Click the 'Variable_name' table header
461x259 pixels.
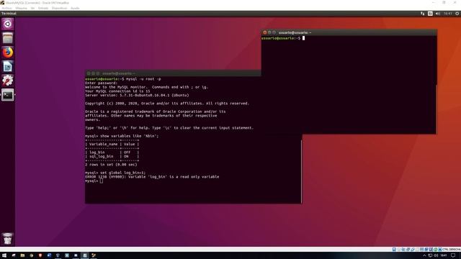click(x=103, y=144)
